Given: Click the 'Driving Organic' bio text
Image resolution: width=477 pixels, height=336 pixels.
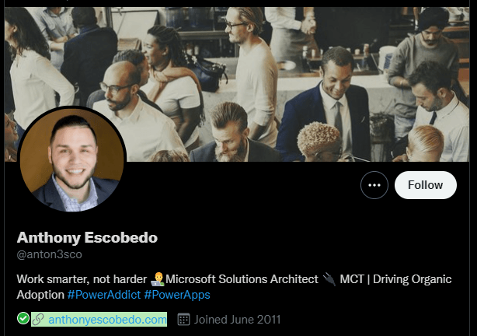Looking at the screenshot, I should tap(413, 279).
